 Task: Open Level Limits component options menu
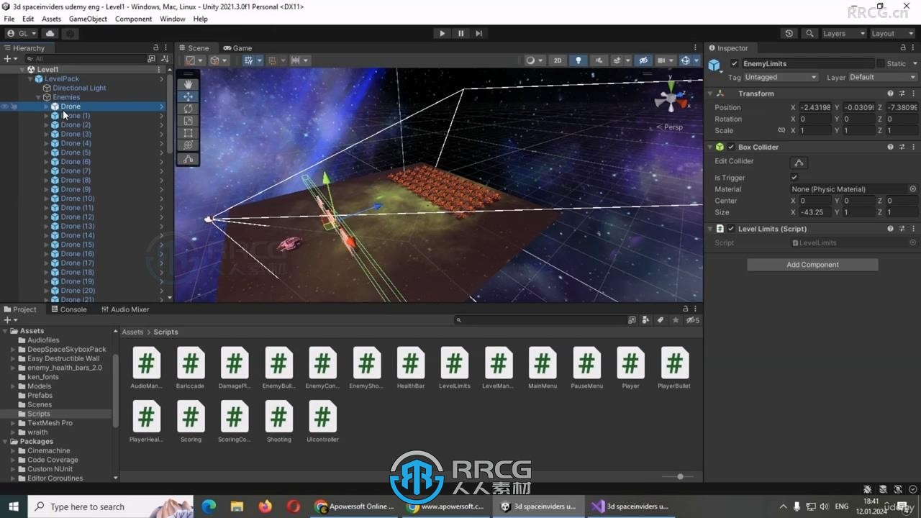(913, 229)
